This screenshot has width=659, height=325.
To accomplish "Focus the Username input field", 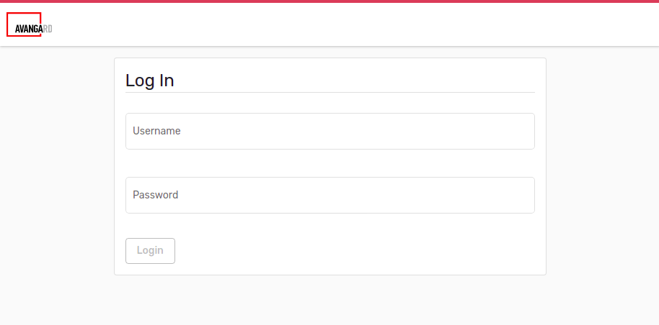I will (330, 132).
